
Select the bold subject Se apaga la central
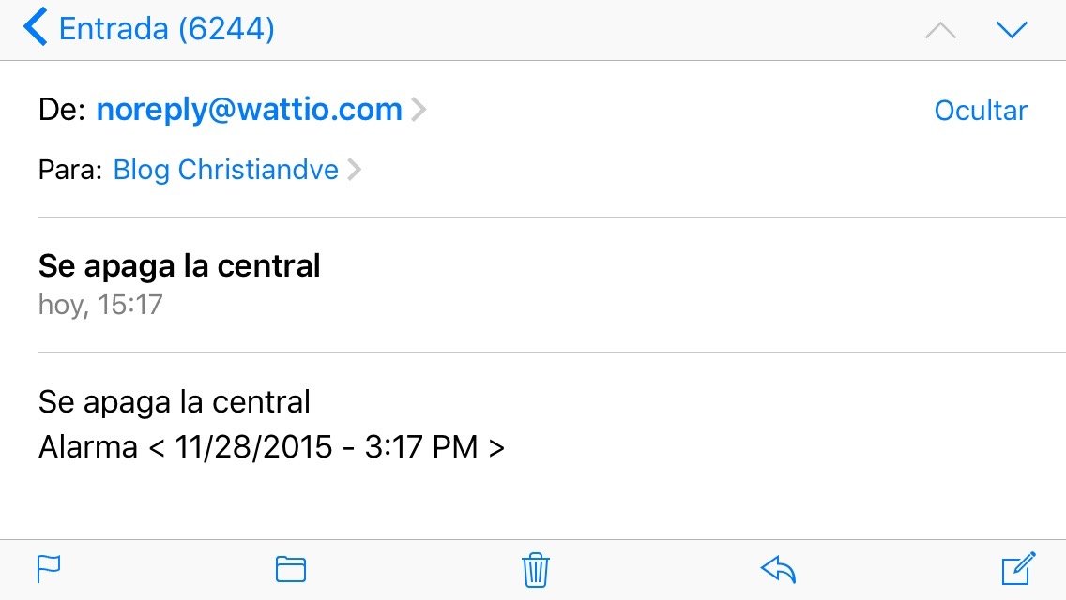[179, 265]
